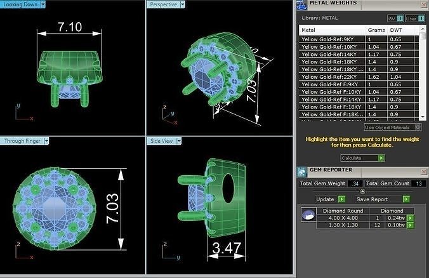Click the 4.00 X 4.00 gem size cell
The image size is (429, 278).
pyautogui.click(x=343, y=218)
